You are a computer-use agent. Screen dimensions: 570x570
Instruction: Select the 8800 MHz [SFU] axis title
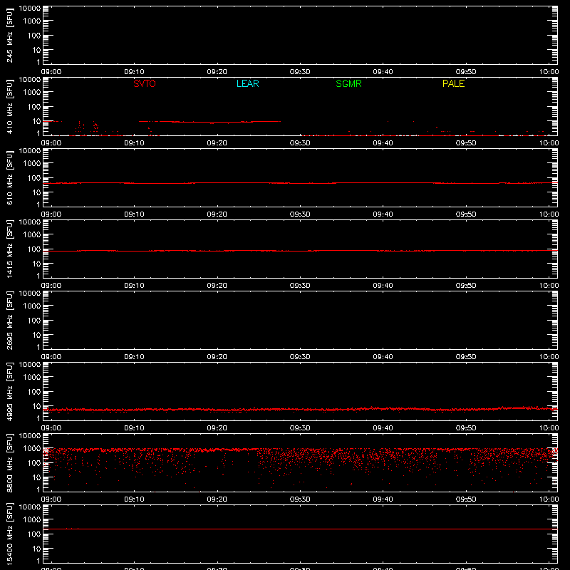point(9,462)
